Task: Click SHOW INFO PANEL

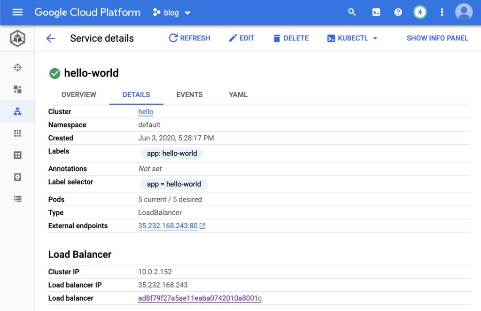Action: click(x=437, y=39)
